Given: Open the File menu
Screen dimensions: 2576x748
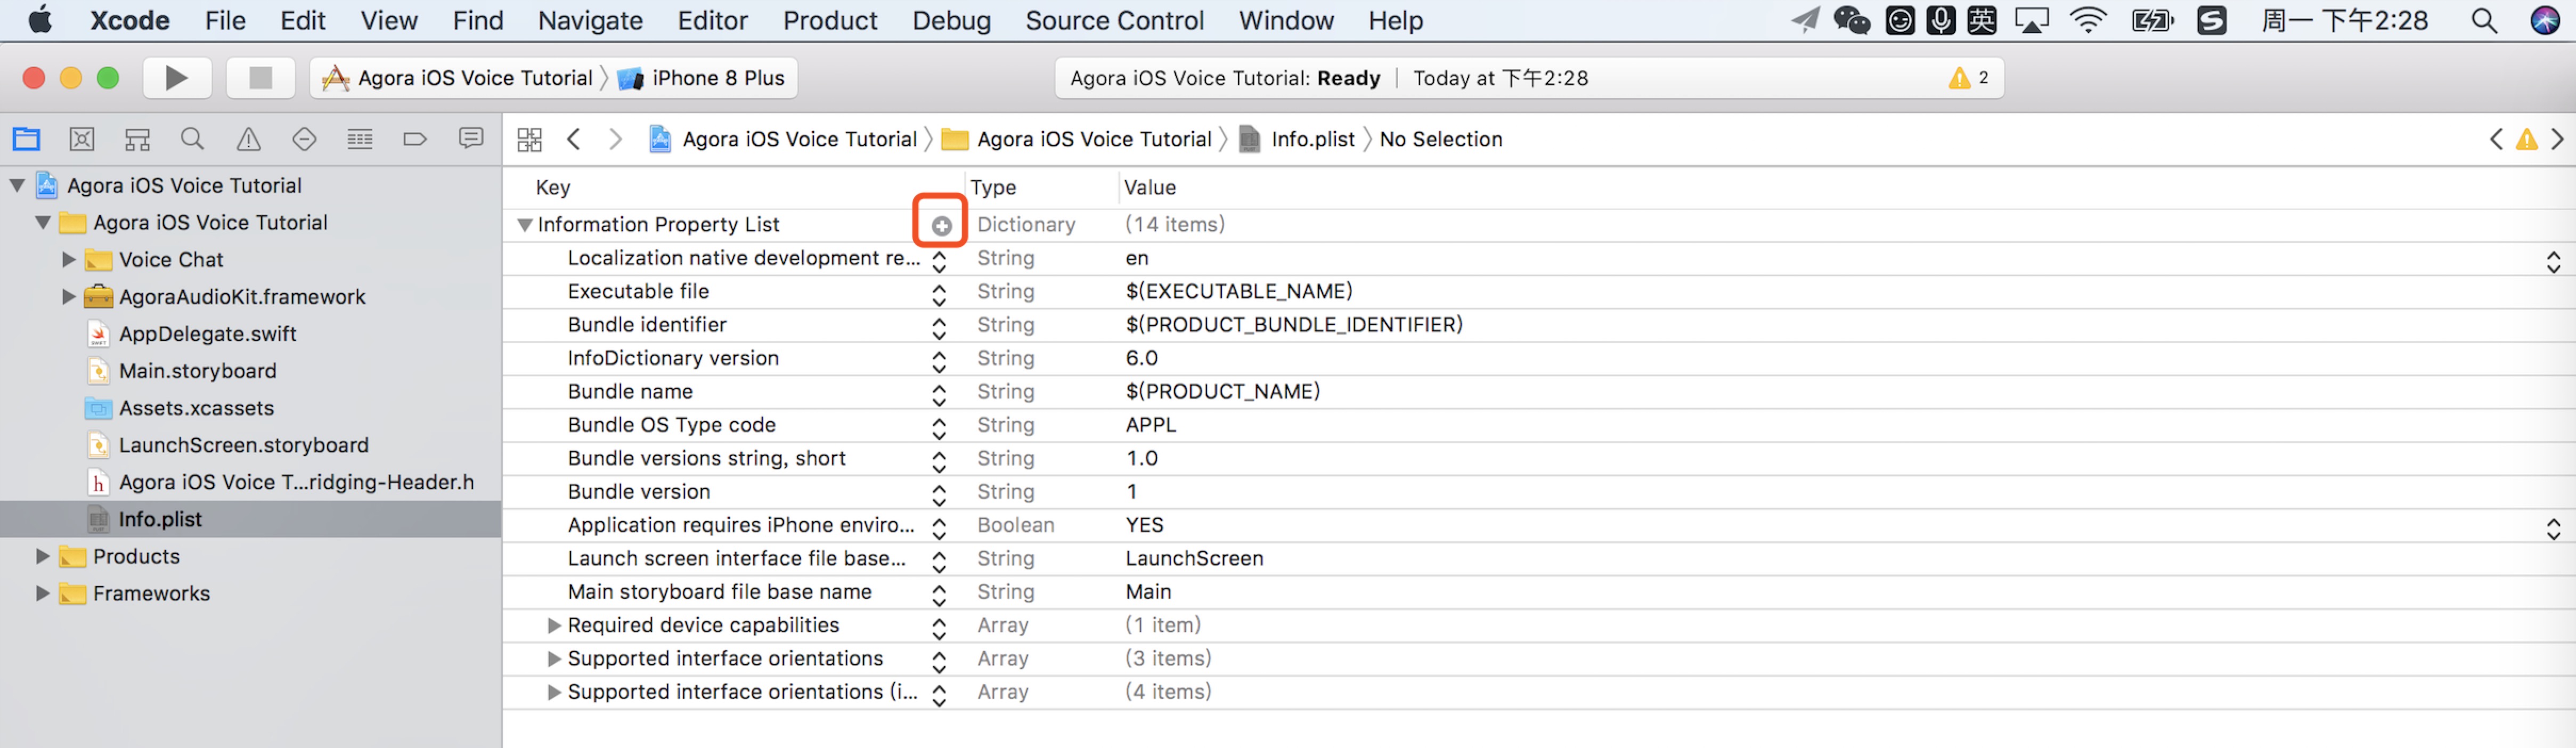Looking at the screenshot, I should pos(225,20).
